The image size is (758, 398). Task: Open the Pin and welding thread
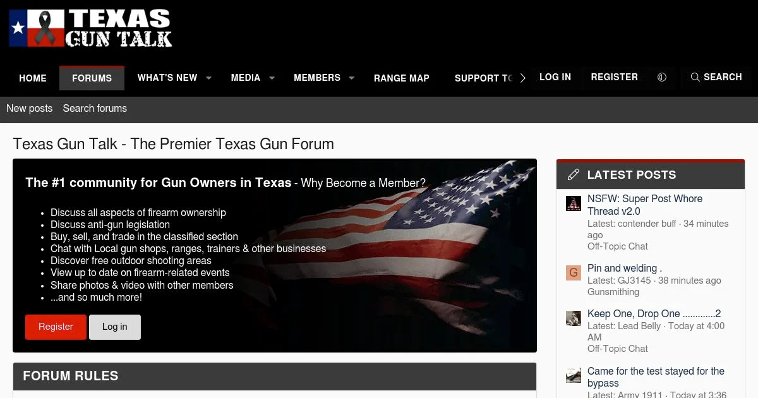(625, 268)
